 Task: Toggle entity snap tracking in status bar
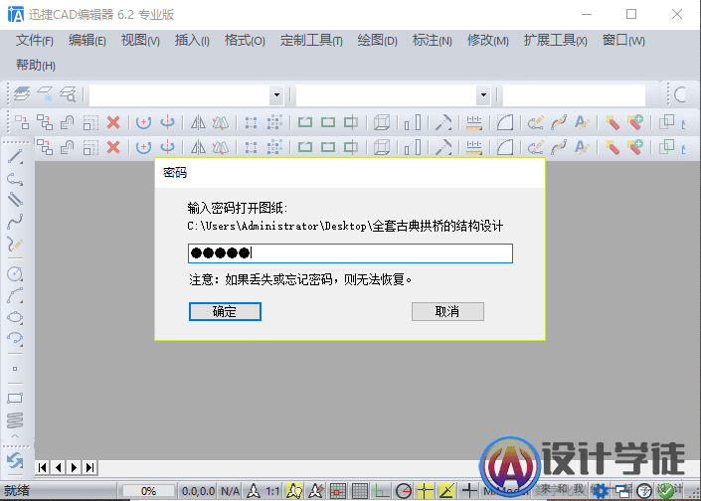(447, 491)
